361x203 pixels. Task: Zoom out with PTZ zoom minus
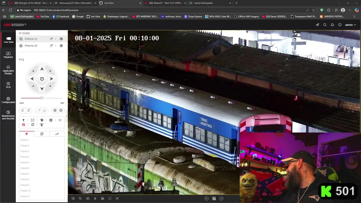coord(23,111)
